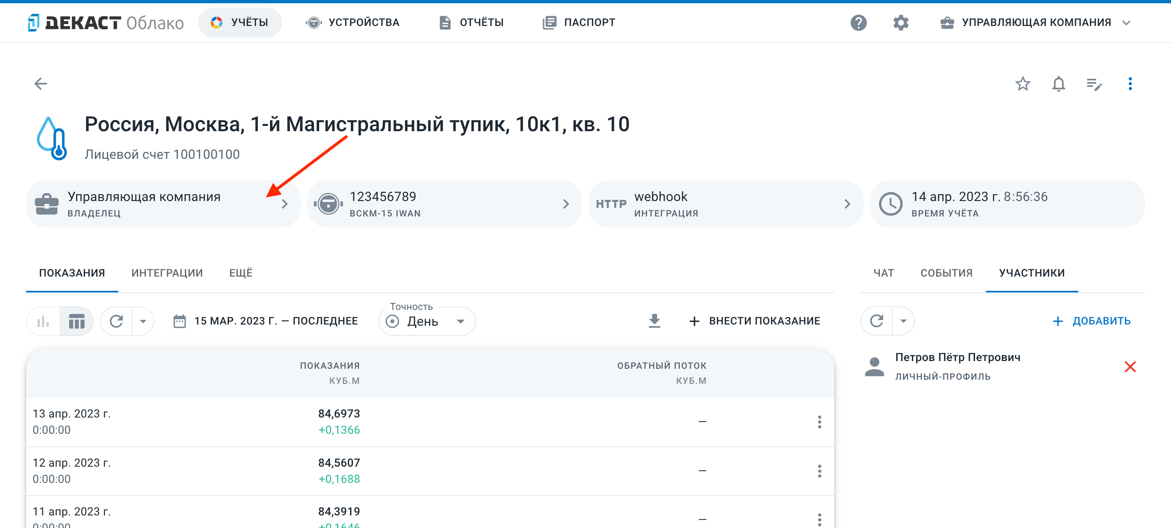This screenshot has width=1171, height=528.
Task: Refresh the participants list
Action: [877, 321]
